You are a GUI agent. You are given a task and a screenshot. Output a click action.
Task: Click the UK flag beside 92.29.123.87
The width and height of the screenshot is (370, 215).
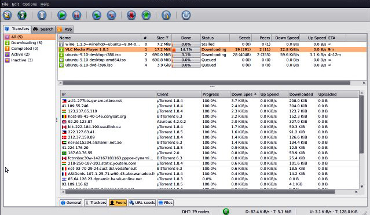point(64,122)
